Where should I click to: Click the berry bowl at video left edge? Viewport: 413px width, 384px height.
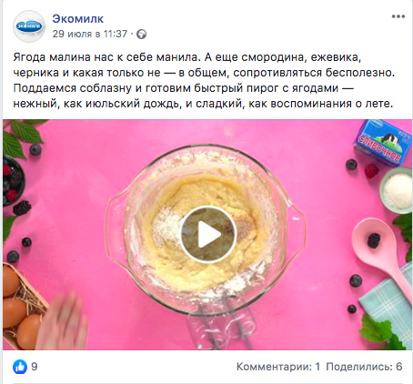click(x=14, y=181)
